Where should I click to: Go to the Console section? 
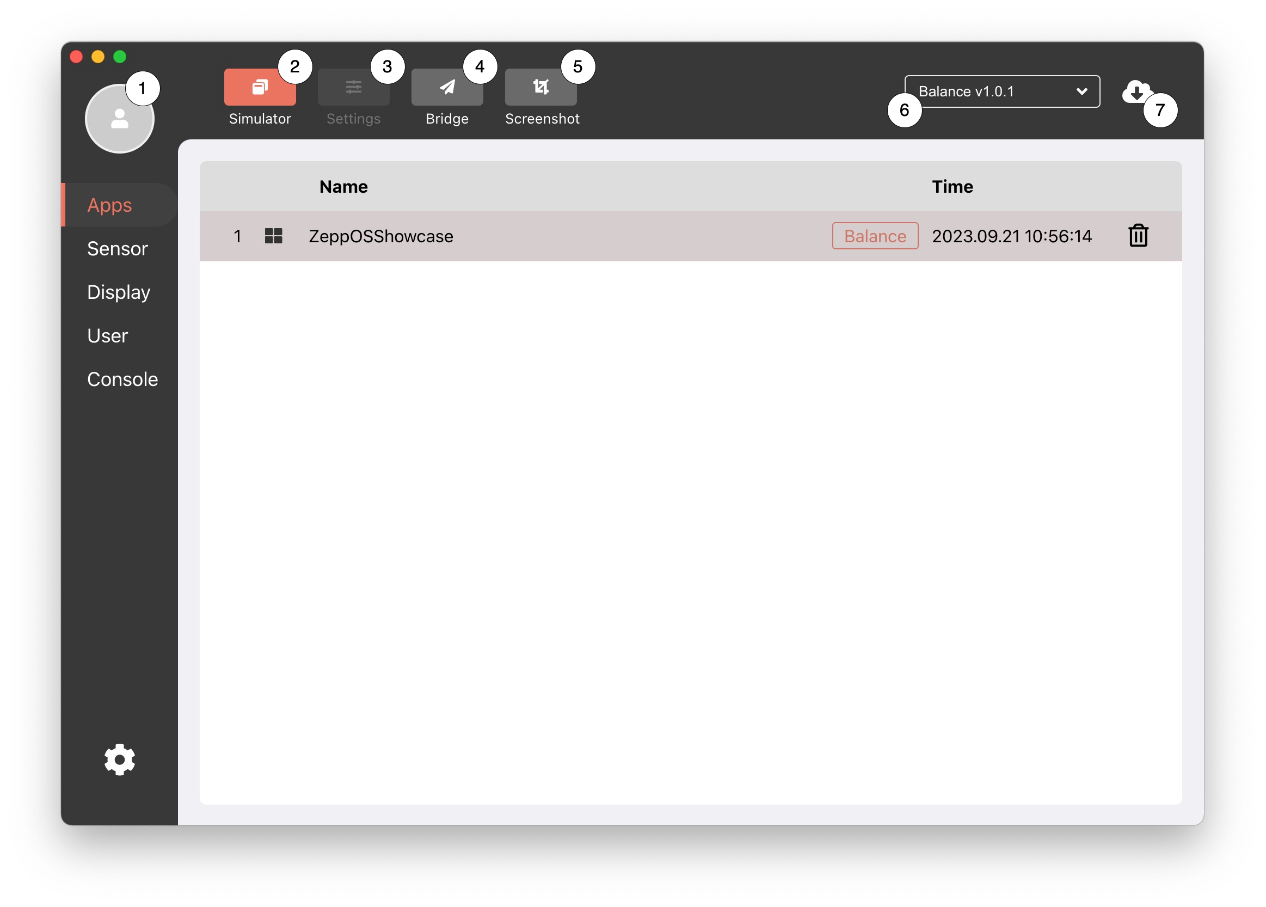pos(122,379)
